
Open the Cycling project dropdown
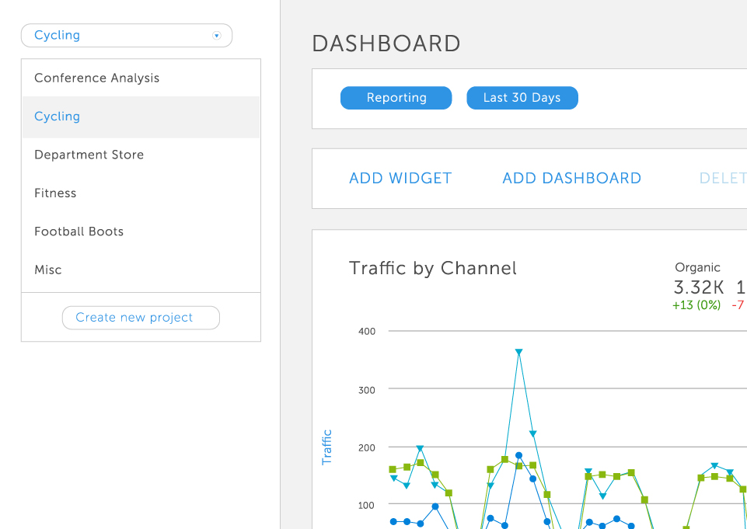click(x=127, y=35)
